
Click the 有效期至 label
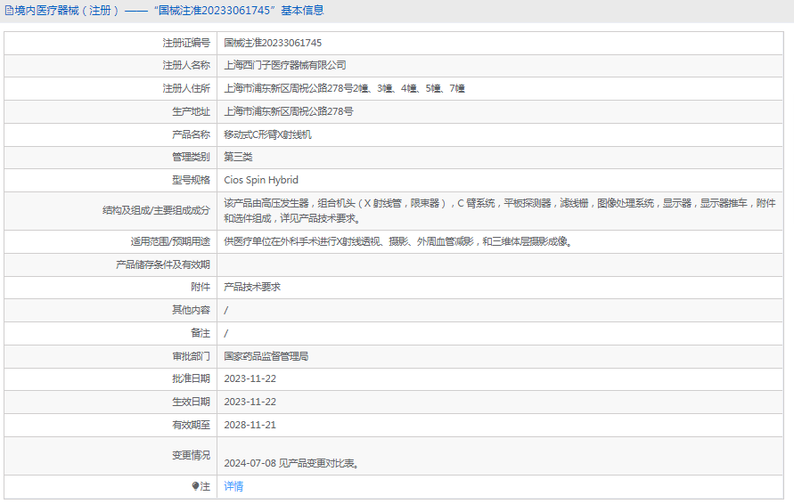point(191,425)
